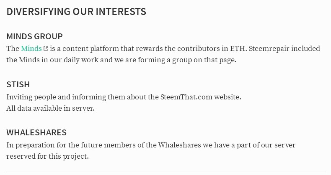Image resolution: width=331 pixels, height=175 pixels.
Task: Click the STISH subheading
Action: coord(18,84)
